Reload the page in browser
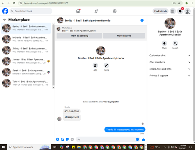This screenshot has width=195, height=150. (x=14, y=3)
